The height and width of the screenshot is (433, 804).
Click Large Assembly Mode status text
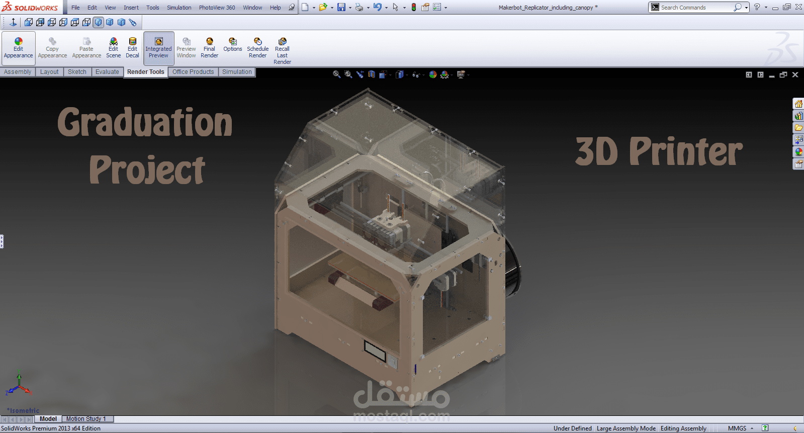coord(626,428)
